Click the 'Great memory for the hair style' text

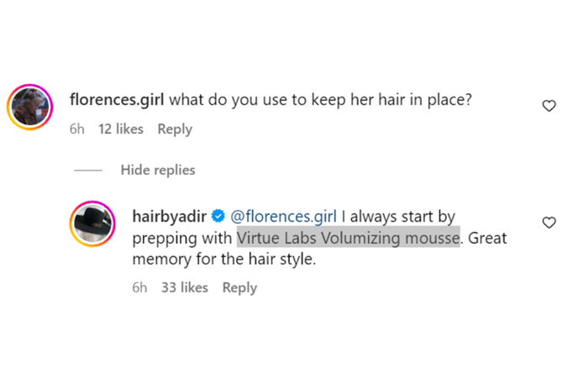(223, 260)
